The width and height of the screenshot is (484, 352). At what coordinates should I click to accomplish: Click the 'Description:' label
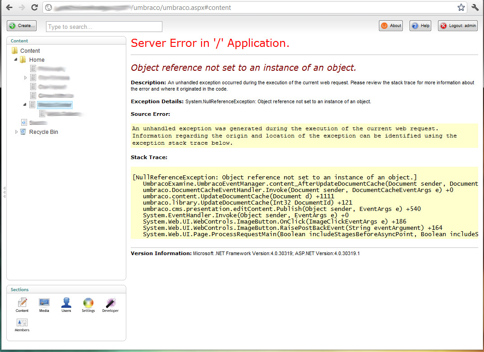148,82
